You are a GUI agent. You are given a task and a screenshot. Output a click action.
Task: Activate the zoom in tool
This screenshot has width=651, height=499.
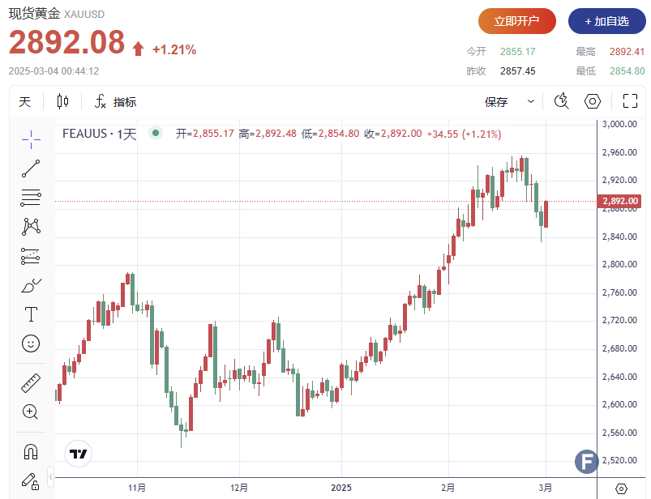click(31, 412)
